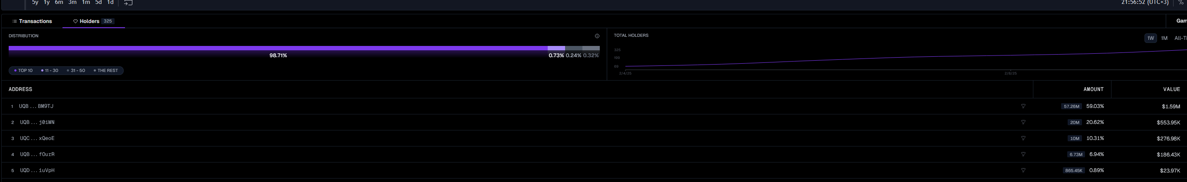Open the Holders tab

pos(94,21)
